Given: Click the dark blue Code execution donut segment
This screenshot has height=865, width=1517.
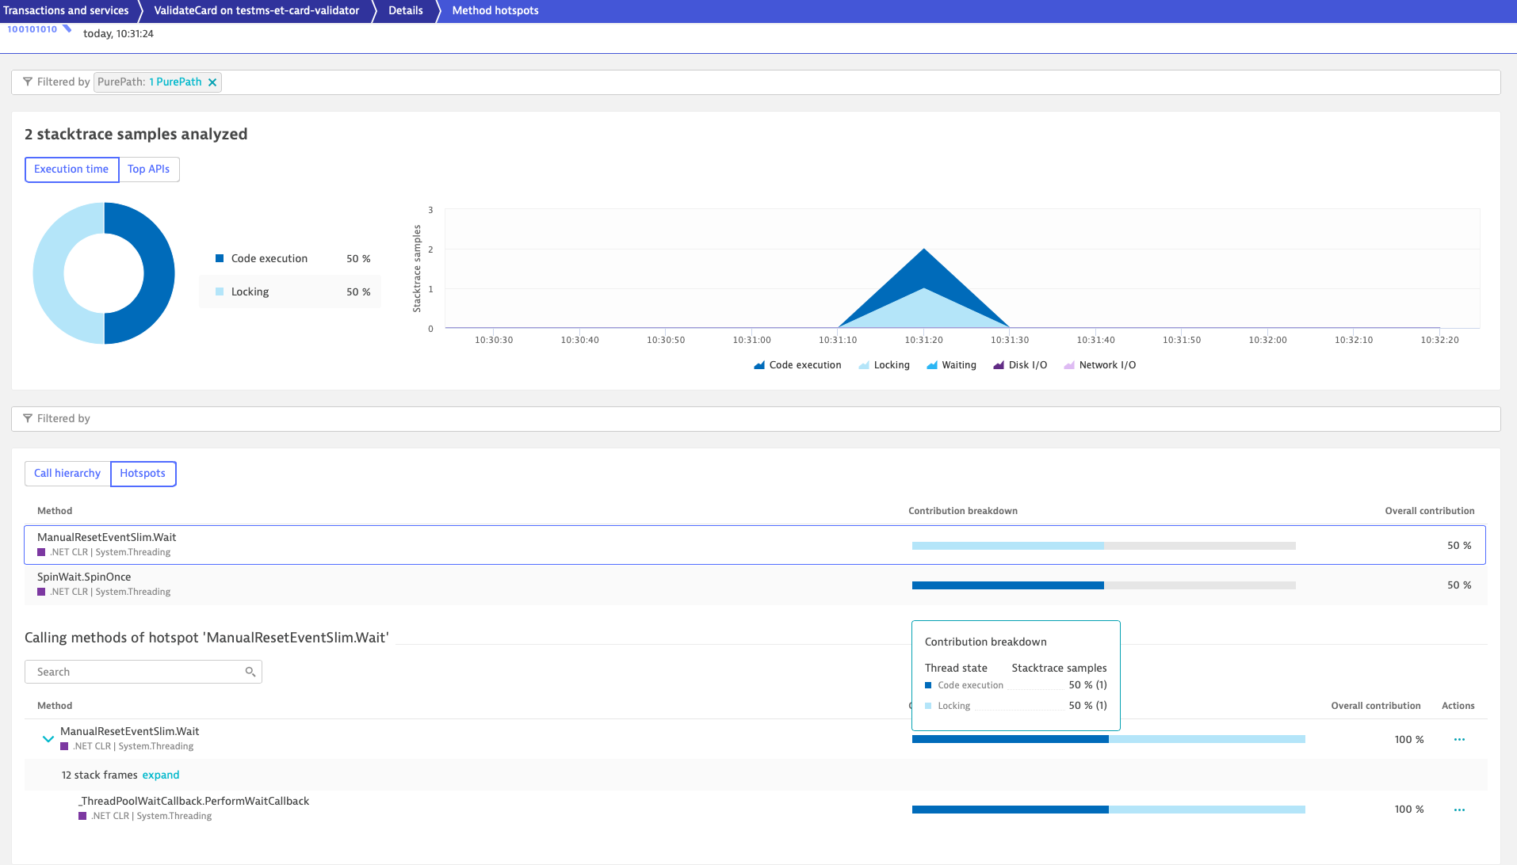Looking at the screenshot, I should click(158, 273).
